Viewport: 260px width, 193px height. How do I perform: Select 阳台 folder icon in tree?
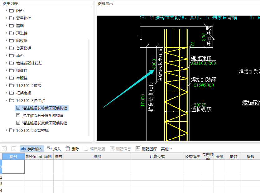coord(12,11)
